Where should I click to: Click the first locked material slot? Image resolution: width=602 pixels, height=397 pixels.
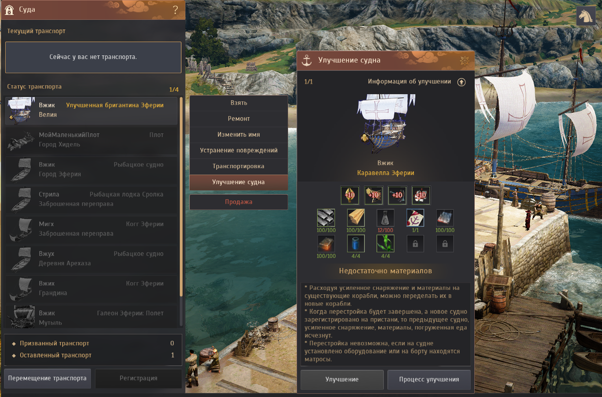click(x=415, y=243)
